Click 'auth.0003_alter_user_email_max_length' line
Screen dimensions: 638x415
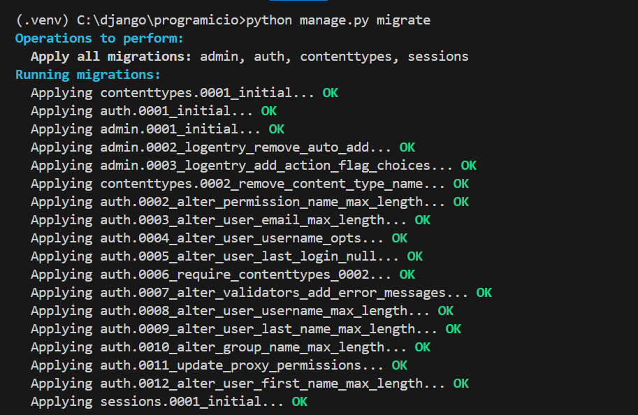pyautogui.click(x=231, y=220)
